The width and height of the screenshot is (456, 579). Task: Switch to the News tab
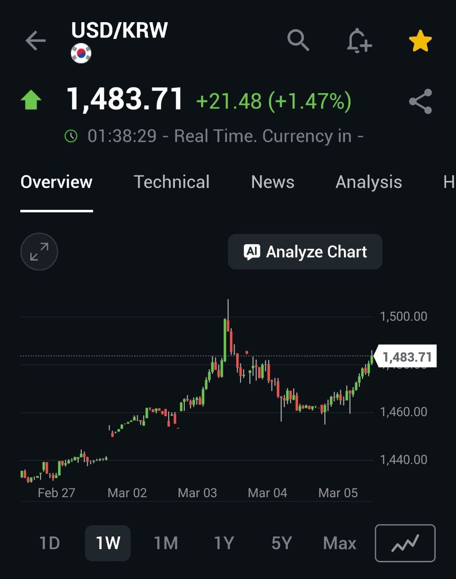coord(273,182)
